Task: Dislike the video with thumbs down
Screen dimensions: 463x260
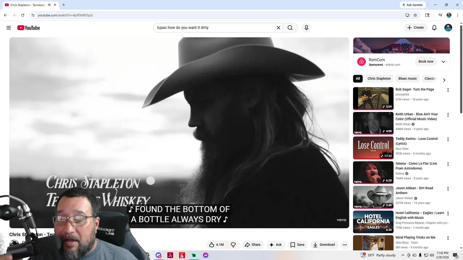Action: 233,245
